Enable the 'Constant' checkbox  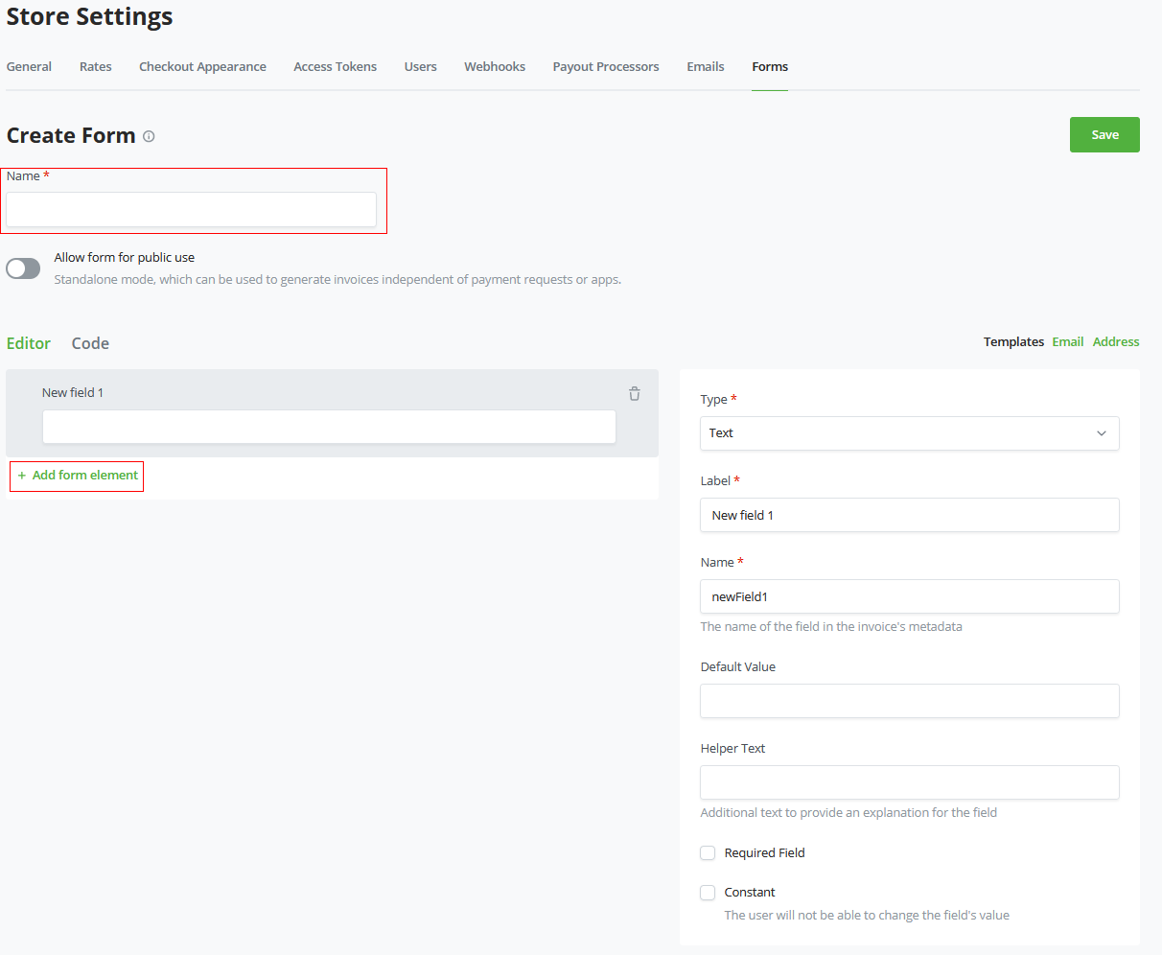[707, 893]
